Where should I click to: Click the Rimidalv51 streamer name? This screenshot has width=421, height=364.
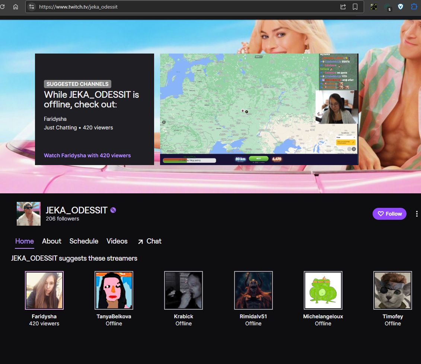pos(253,316)
